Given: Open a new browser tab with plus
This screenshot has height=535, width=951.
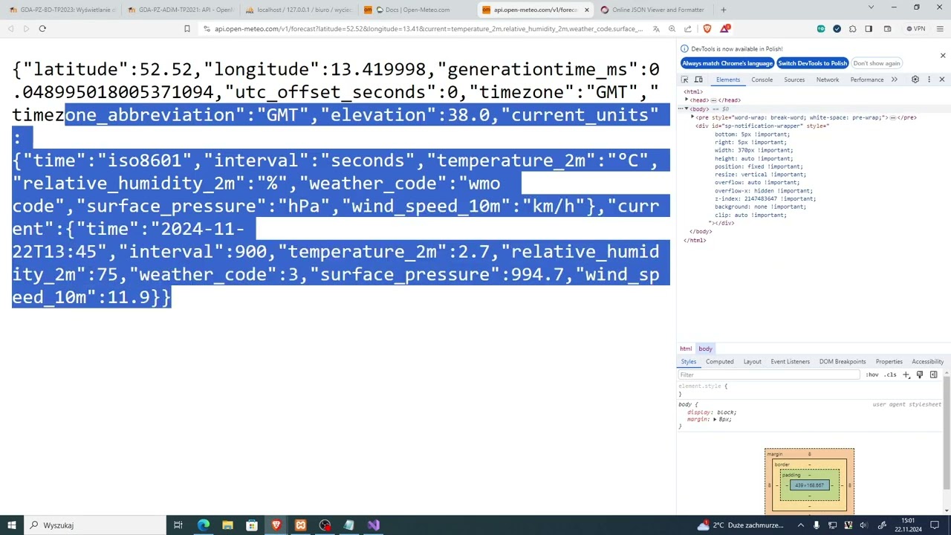Looking at the screenshot, I should pos(723,10).
